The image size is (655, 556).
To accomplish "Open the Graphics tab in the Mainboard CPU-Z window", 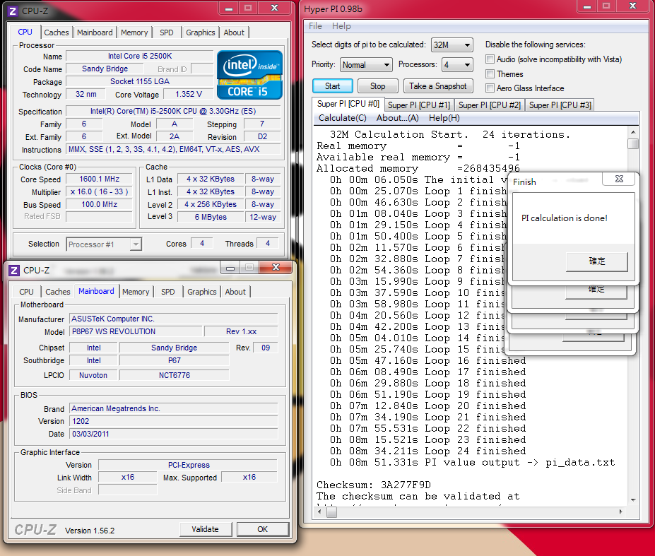I will pos(202,292).
